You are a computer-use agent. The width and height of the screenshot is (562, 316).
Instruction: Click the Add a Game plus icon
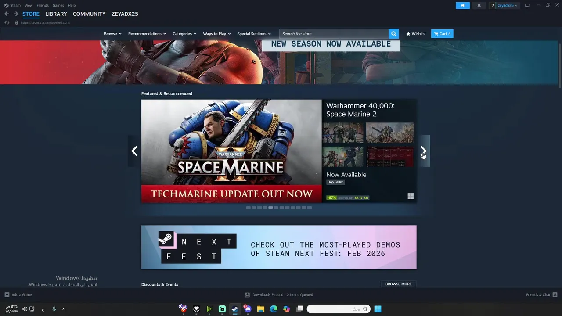[7, 295]
